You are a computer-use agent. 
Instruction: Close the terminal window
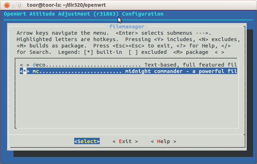pos(7,5)
